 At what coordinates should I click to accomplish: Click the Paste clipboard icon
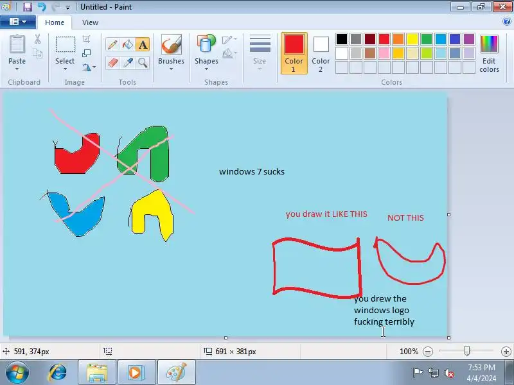(x=17, y=44)
